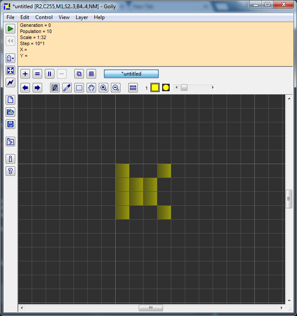Open the File menu
This screenshot has height=316, width=297.
point(10,17)
